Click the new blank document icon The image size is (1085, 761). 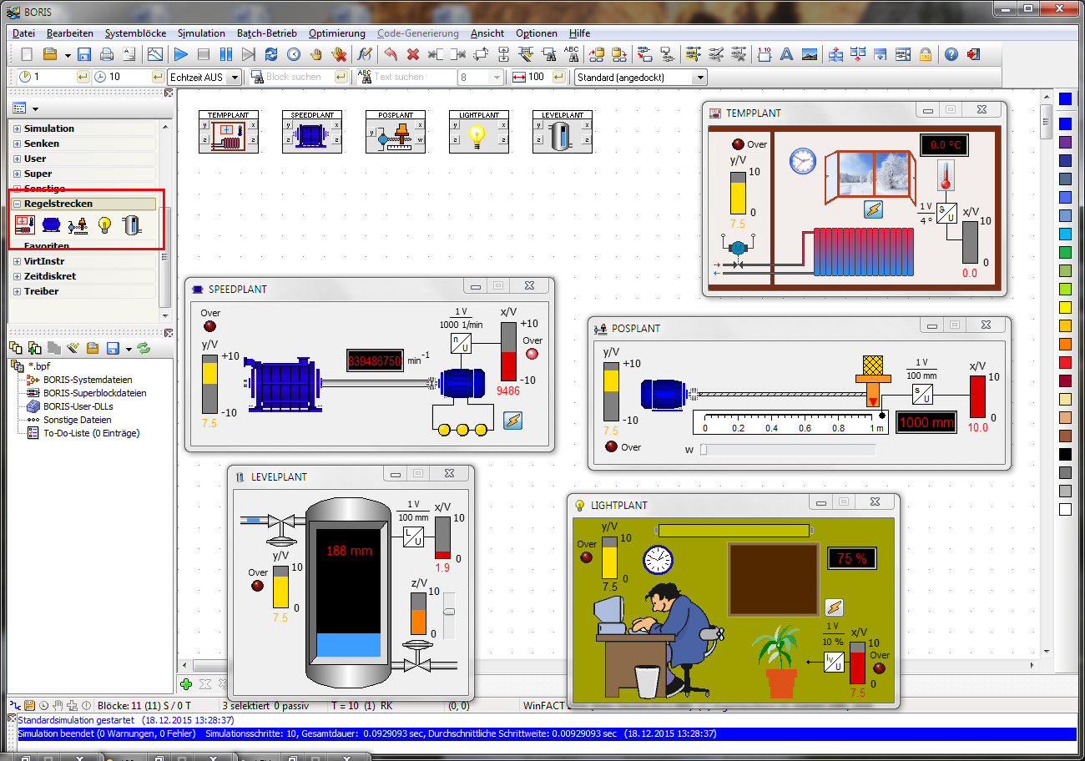pyautogui.click(x=27, y=54)
